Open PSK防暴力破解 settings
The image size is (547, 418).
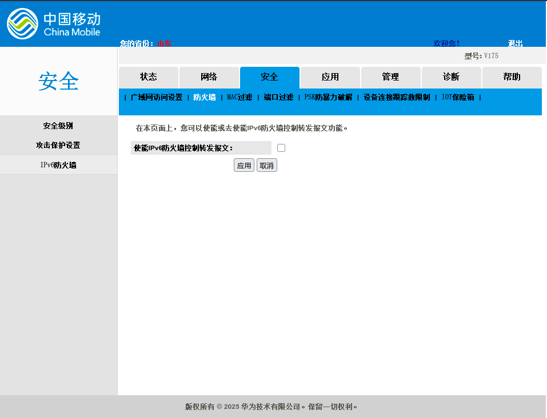328,98
